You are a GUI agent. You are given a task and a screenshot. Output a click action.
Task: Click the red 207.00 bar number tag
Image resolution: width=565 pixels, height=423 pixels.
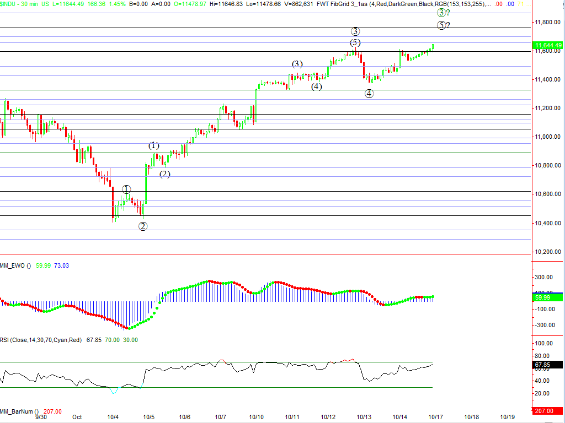(x=548, y=411)
